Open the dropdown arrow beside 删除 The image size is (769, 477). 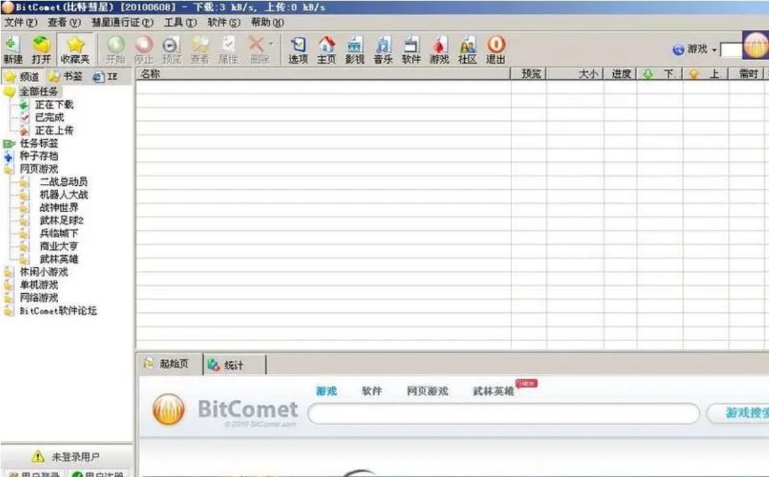pyautogui.click(x=271, y=44)
